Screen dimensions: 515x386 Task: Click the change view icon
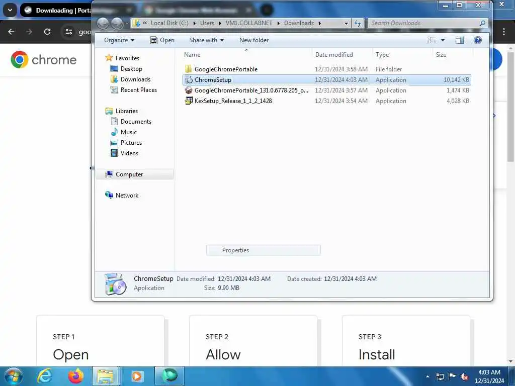click(432, 40)
